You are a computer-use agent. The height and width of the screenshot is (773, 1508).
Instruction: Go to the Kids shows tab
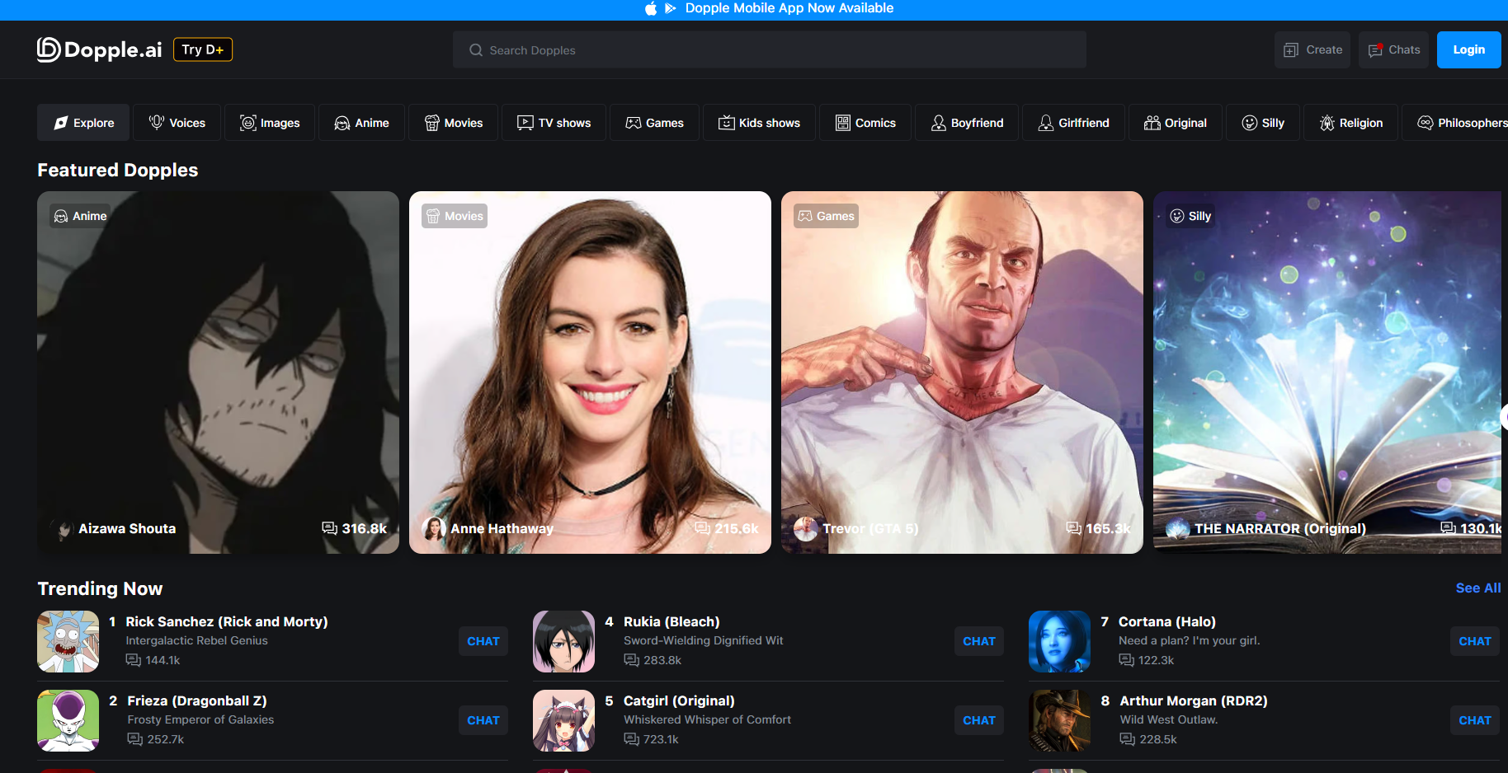pos(759,123)
